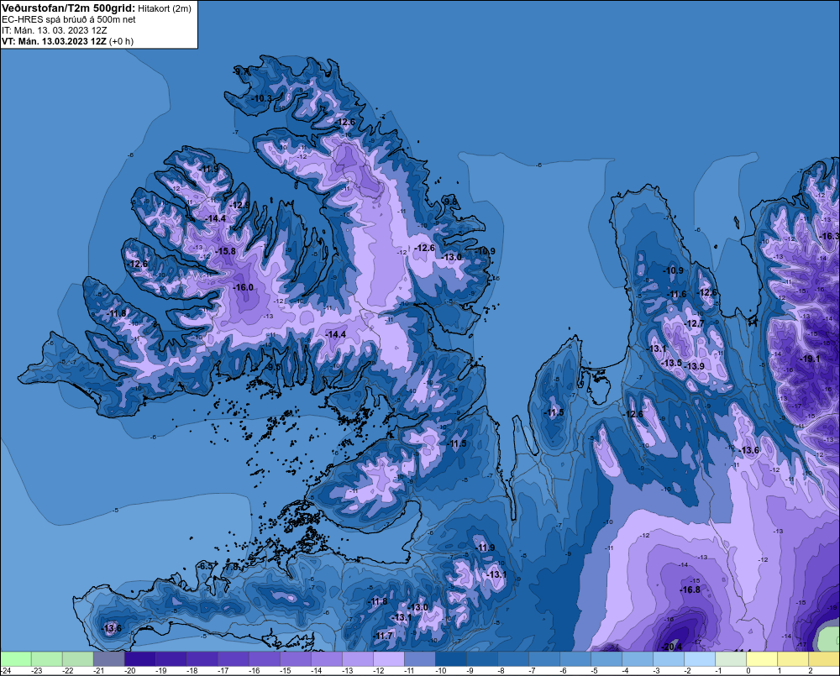Image resolution: width=840 pixels, height=676 pixels.
Task: Choose the pale blue -2 legend swatch
Action: point(700,658)
